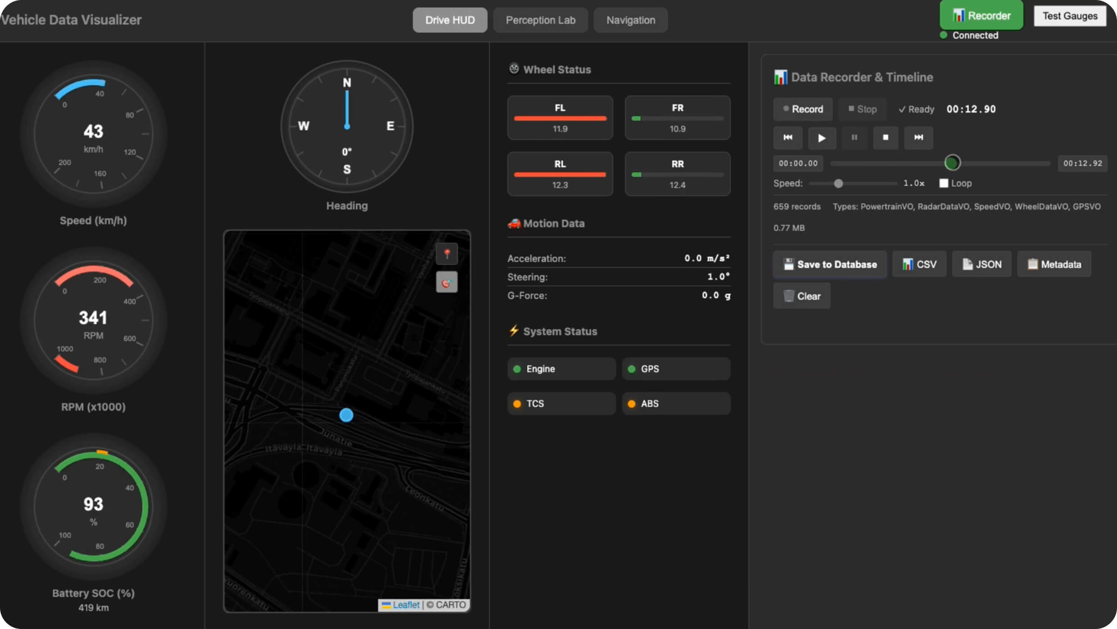Open the Perception Lab tab
Viewport: 1117px width, 629px height.
pyautogui.click(x=540, y=20)
